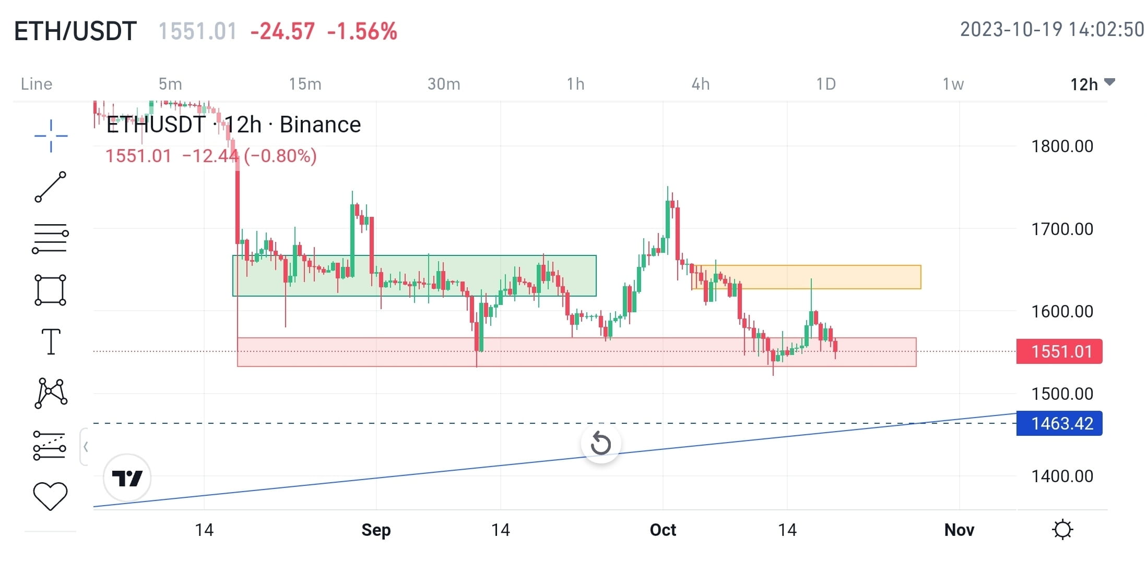Click the TradingView logo watermark
1147x563 pixels.
[x=127, y=477]
